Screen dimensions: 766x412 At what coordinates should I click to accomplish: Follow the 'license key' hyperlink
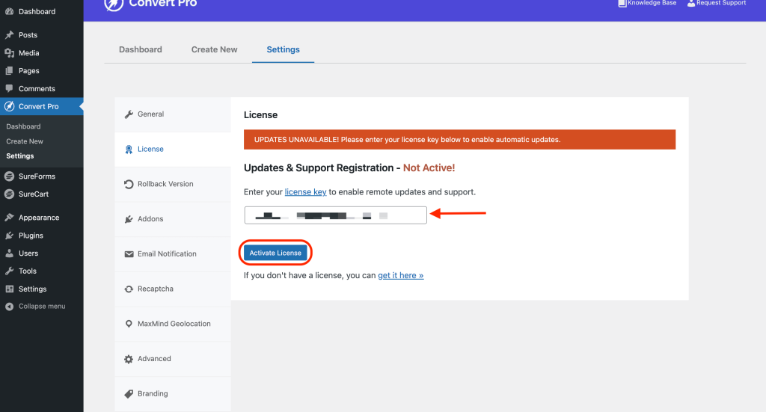pos(305,192)
